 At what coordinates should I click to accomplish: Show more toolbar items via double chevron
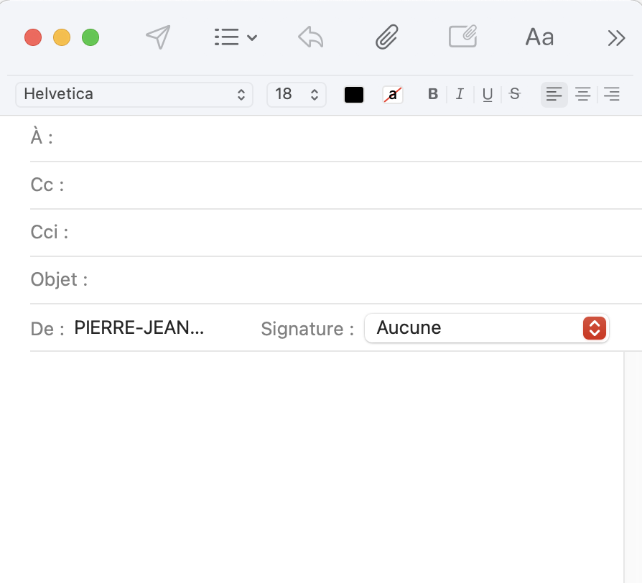coord(616,38)
